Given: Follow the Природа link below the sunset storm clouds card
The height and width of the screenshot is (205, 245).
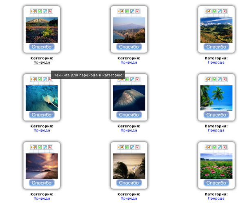Looking at the screenshot, I should [42, 198].
